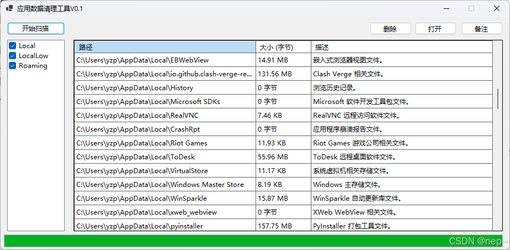Click the XWeb WebView 相关文件 description
This screenshot has height=250, width=510.
[402, 212]
